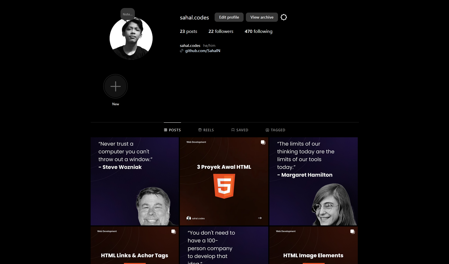Open the settings gear icon
Screen dimensions: 449x264
[283, 17]
